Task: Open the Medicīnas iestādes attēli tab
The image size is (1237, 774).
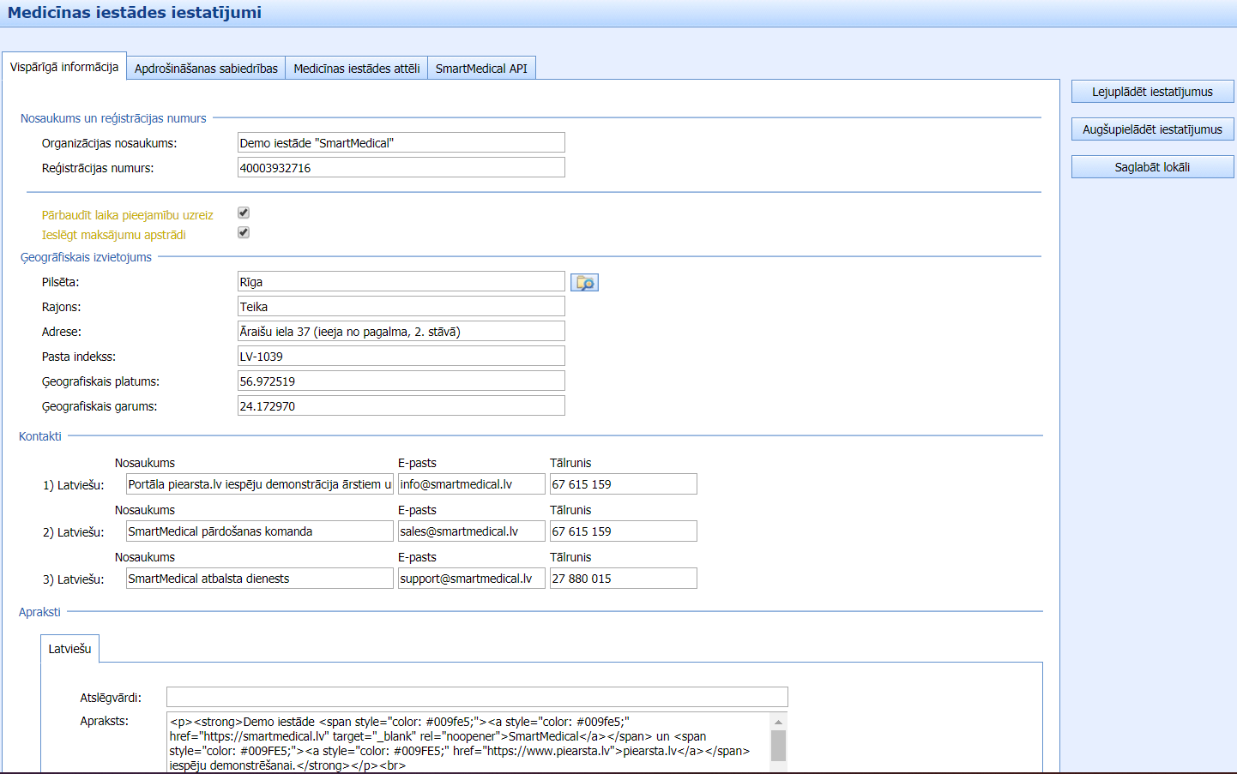Action: (356, 69)
